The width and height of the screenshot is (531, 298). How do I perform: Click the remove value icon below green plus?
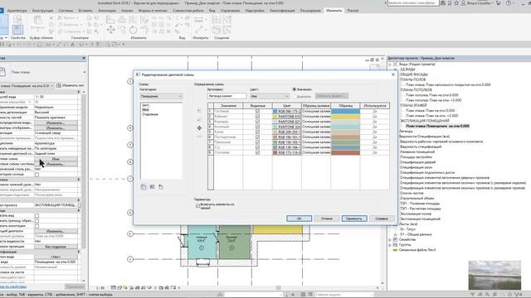199,137
